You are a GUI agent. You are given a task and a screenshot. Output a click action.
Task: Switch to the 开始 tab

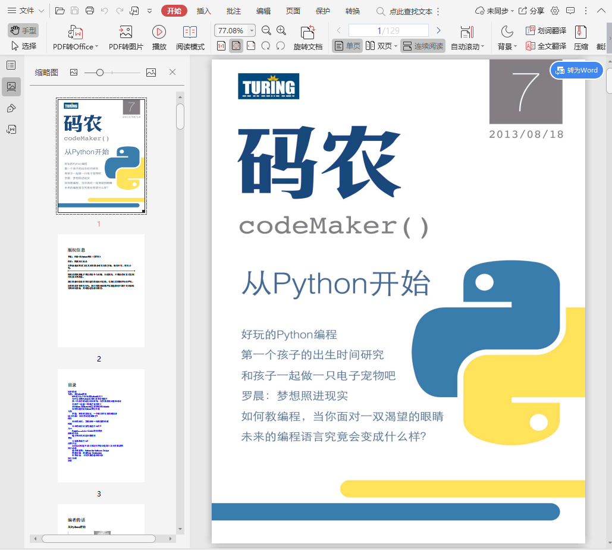click(x=174, y=11)
